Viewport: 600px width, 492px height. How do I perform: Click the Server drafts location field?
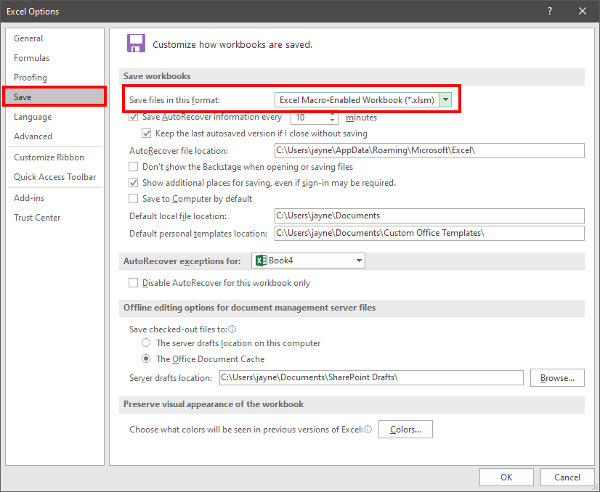[371, 377]
